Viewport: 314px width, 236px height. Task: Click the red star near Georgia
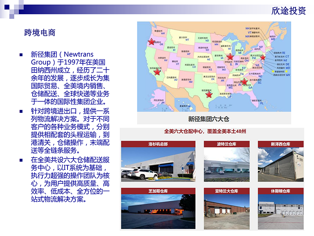pos(244,81)
